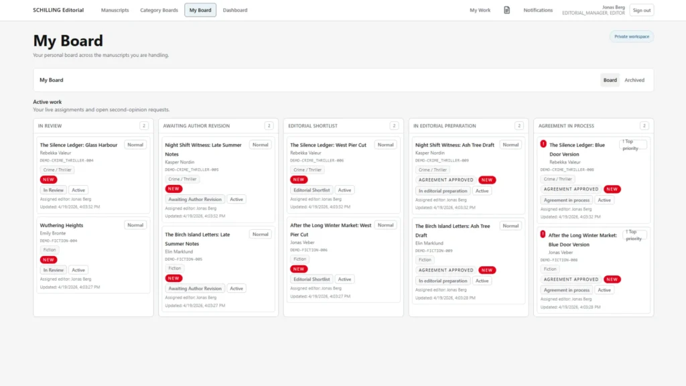Click Top priority badge on Silence Ledger: Blue Door
Image resolution: width=686 pixels, height=386 pixels.
[633, 144]
